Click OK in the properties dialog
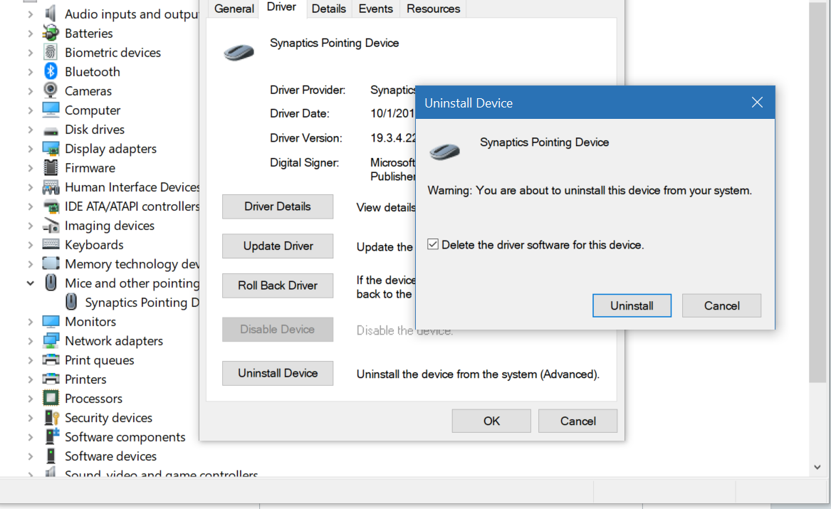The image size is (831, 509). [x=491, y=421]
